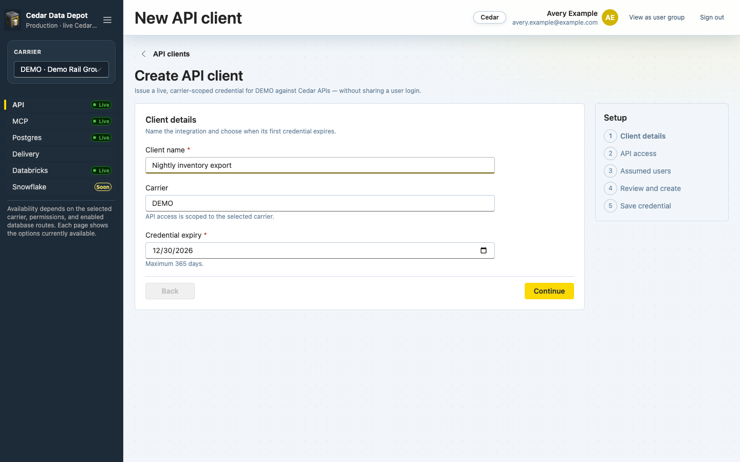Click the Back button

[x=170, y=291]
